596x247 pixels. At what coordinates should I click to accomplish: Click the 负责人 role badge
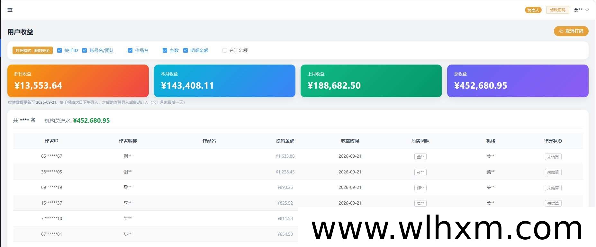pyautogui.click(x=533, y=10)
